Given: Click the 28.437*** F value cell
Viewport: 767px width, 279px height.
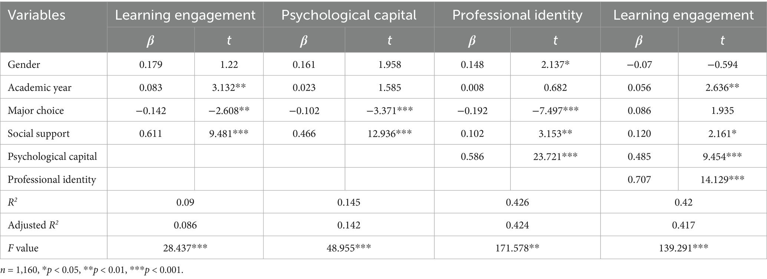Looking at the screenshot, I should pyautogui.click(x=185, y=248).
